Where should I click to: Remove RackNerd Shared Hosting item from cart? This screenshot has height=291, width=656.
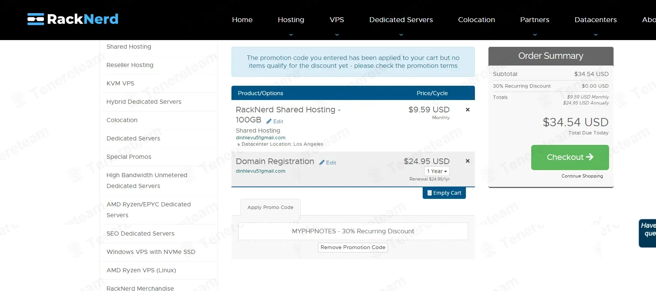coord(468,110)
